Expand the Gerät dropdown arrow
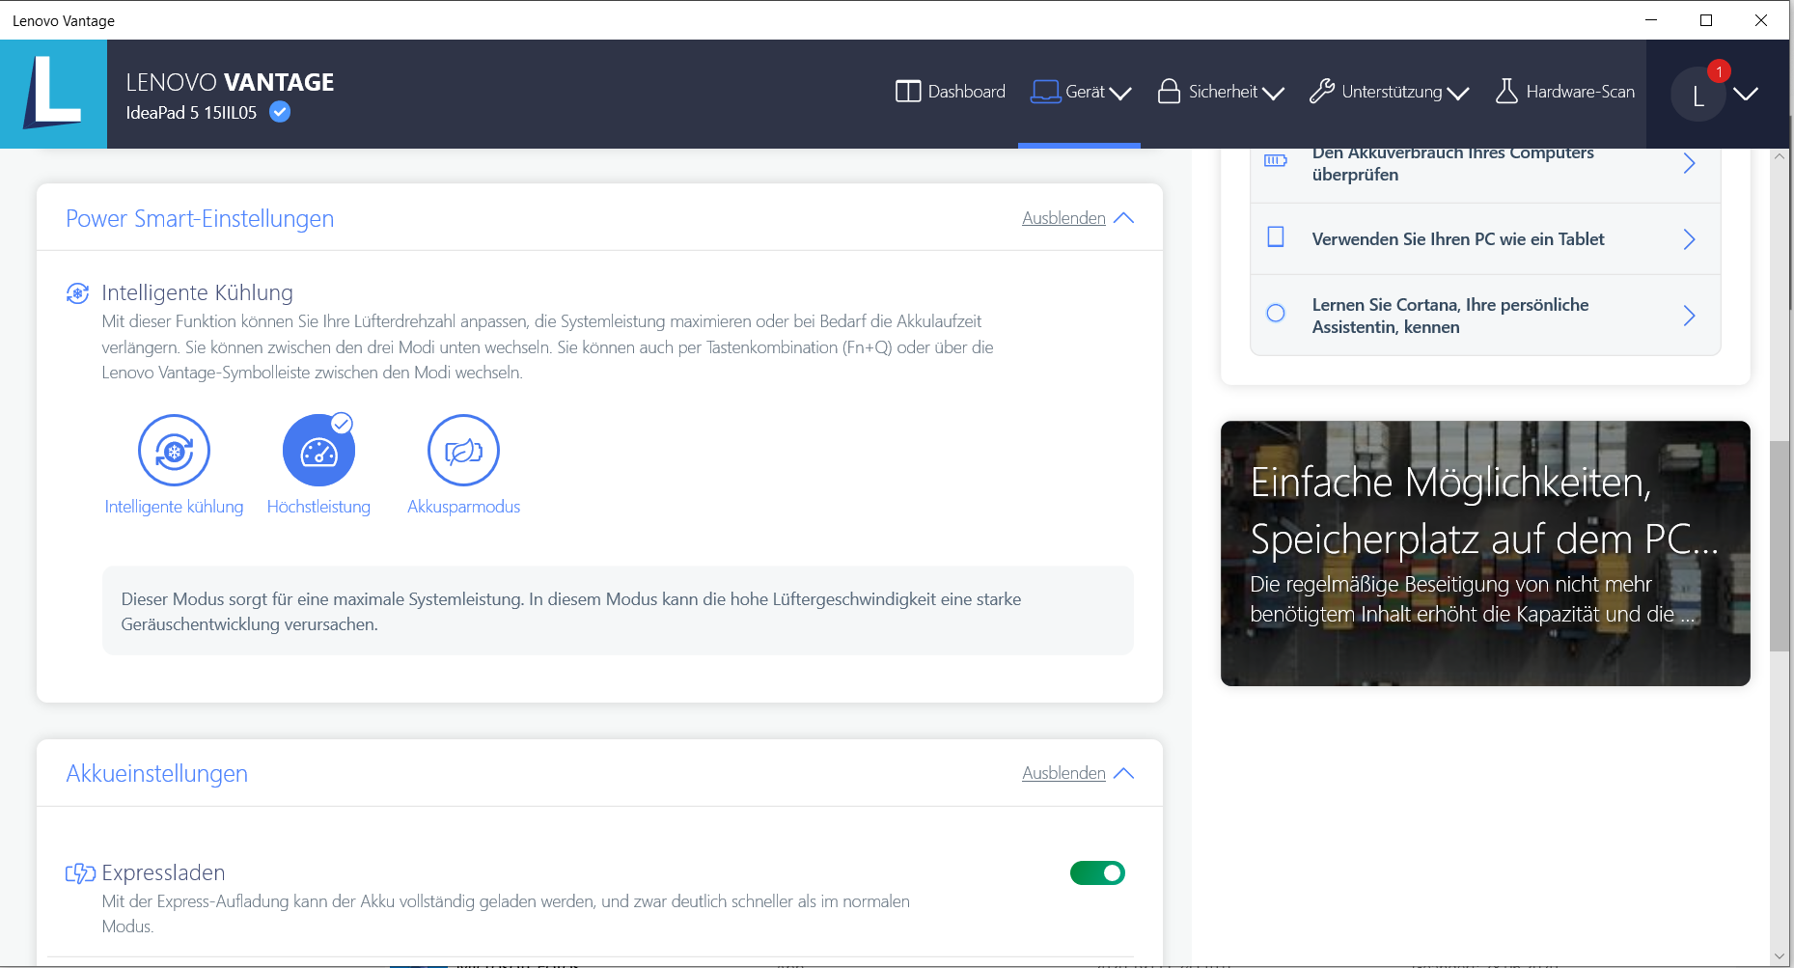Screen dimensions: 1794x968 coord(1119,93)
